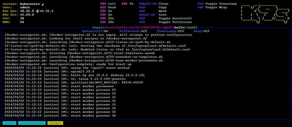Click the User value admin

(x=25, y=7)
